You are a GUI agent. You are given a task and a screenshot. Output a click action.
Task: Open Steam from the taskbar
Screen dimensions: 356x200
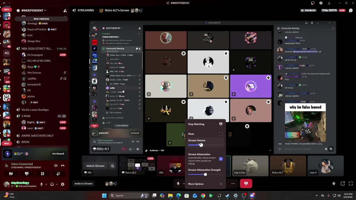227,196
